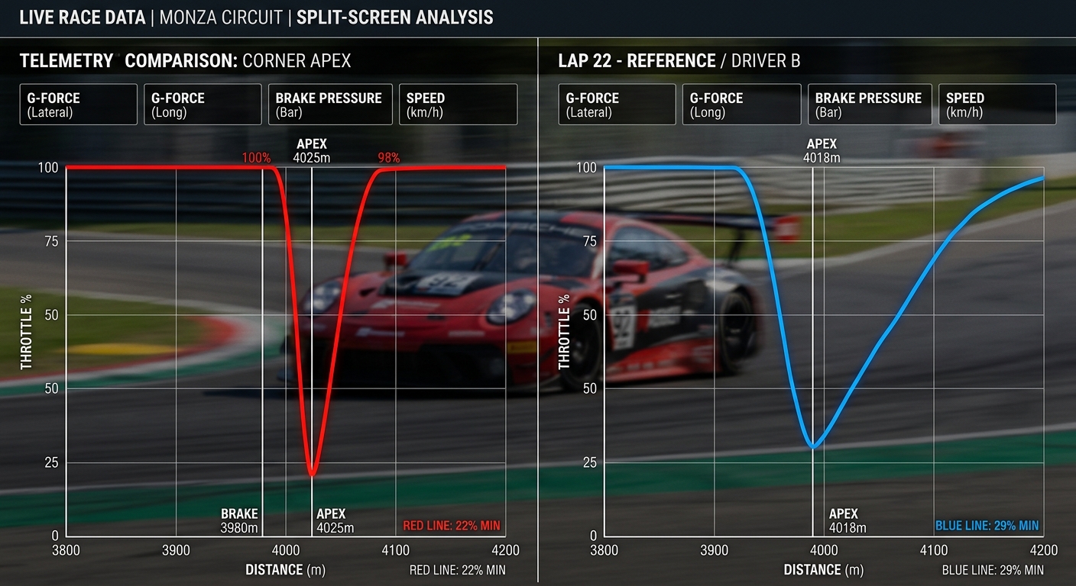
Task: Click the right chart DISTANCE (m) axis label
Action: tap(824, 570)
